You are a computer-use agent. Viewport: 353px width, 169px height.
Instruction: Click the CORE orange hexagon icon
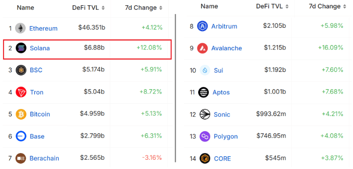(x=205, y=158)
